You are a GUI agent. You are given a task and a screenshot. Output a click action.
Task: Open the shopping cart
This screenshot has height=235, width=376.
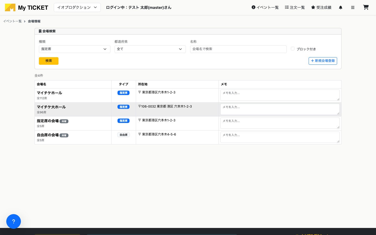click(x=366, y=7)
